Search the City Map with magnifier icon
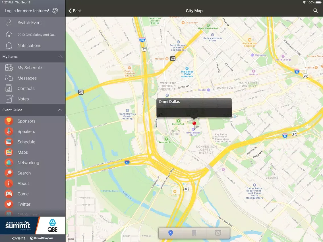This screenshot has width=323, height=242. 315,11
